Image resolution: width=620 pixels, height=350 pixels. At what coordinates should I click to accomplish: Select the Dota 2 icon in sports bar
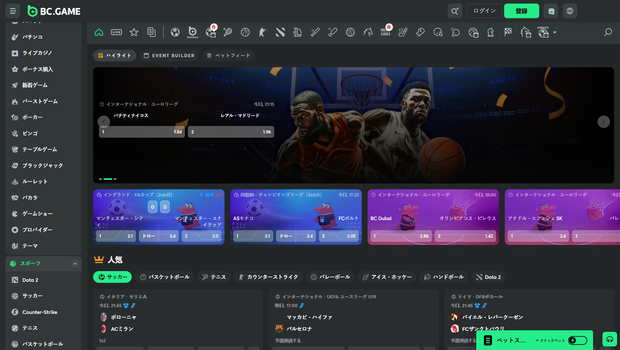tap(280, 32)
